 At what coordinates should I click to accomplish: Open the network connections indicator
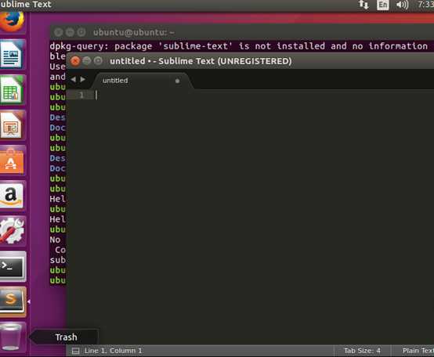[363, 5]
